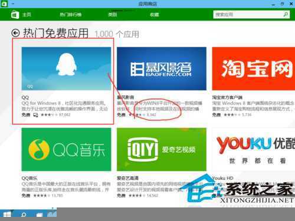The width and height of the screenshot is (295, 221).
Task: Open the YOUKU 优酷 app tile
Action: (254, 149)
